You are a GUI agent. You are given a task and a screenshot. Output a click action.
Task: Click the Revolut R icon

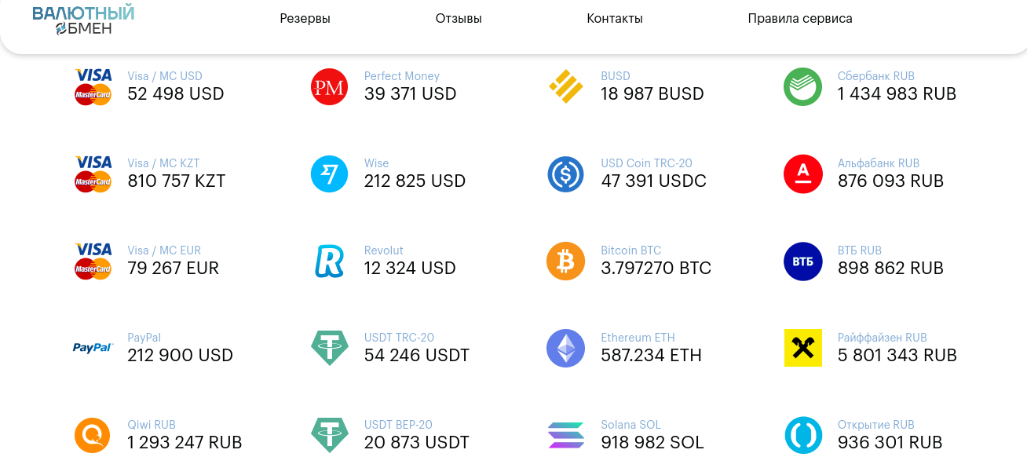[330, 261]
